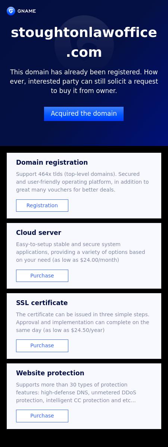This screenshot has height=447, width=168.
Task: Open the Cloud server heading
Action: [38, 233]
